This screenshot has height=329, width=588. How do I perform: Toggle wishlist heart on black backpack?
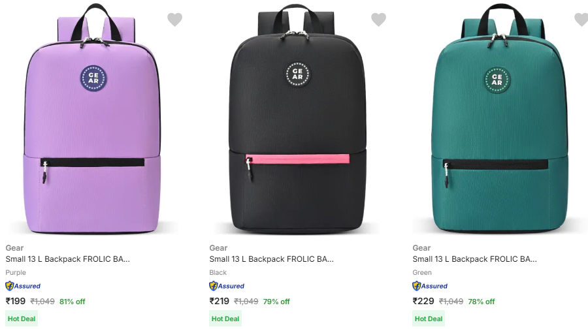(x=378, y=20)
